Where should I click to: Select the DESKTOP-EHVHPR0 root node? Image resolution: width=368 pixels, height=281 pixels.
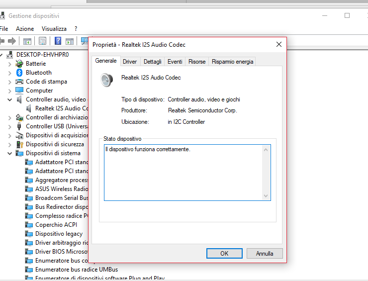click(x=42, y=55)
